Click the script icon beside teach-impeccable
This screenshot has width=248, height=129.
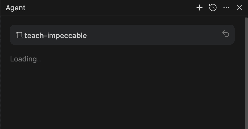click(x=19, y=35)
